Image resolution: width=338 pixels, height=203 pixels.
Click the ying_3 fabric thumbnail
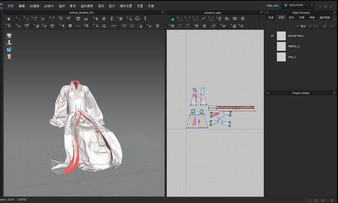[x=281, y=57]
